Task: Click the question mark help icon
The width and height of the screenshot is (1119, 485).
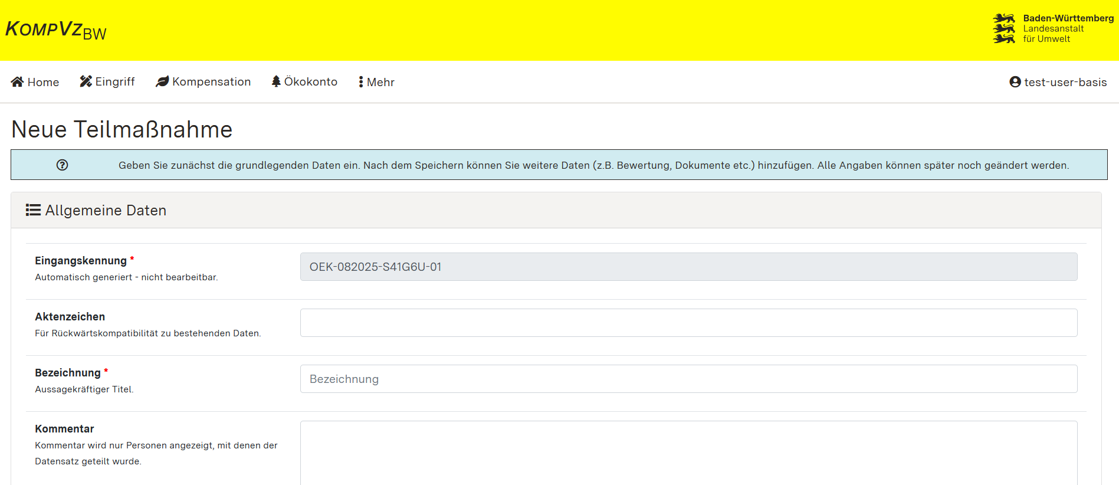Action: point(63,165)
